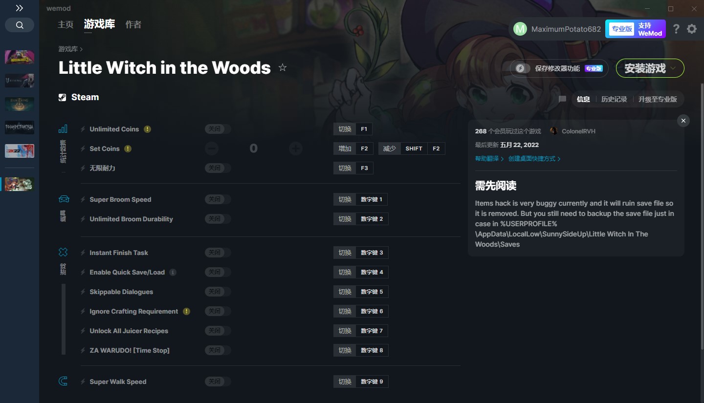Open the Elden Ring sidebar thumbnail

click(x=20, y=104)
